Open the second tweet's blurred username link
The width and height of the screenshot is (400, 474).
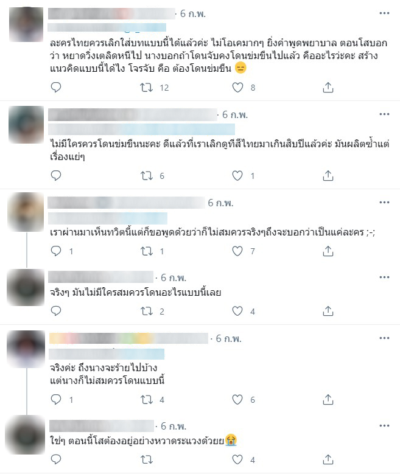tap(133, 114)
